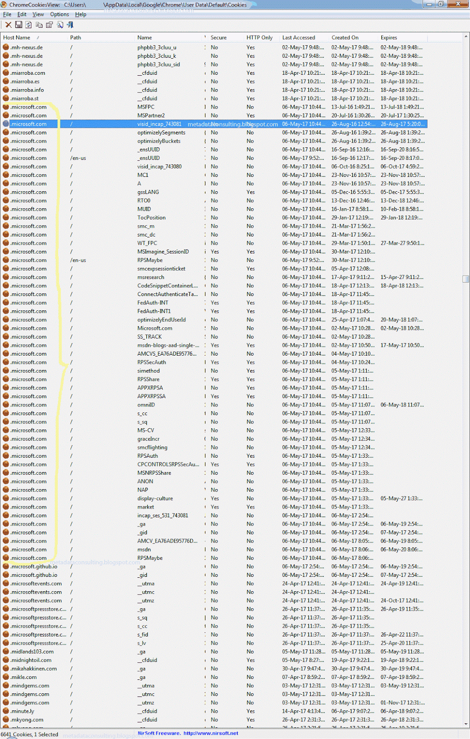Screen dimensions: 470x739
Task: Click the ChromeCookiesView icon in the title bar
Action: click(4, 5)
